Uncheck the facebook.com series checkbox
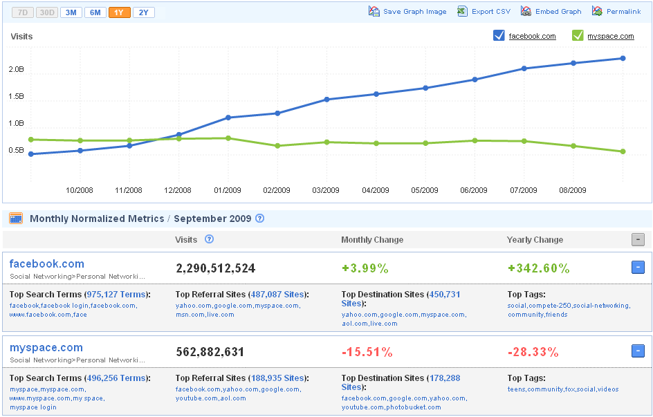The width and height of the screenshot is (653, 417). (x=499, y=36)
